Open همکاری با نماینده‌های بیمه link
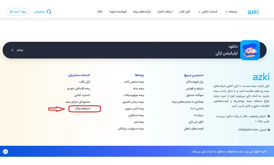 tap(188, 102)
